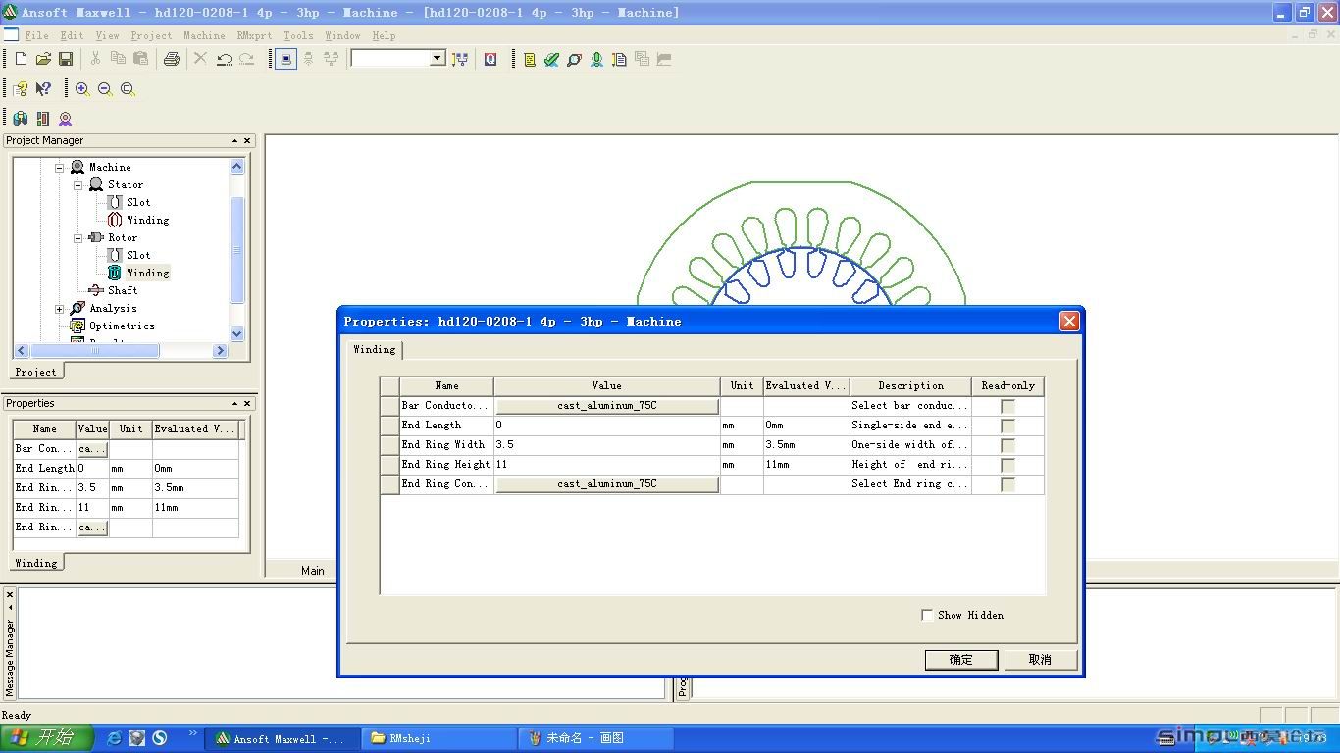Zoom out with the minus magnifier
The height and width of the screenshot is (753, 1340).
click(105, 88)
